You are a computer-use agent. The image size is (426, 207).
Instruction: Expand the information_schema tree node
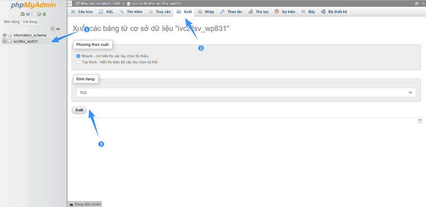[x=4, y=35]
